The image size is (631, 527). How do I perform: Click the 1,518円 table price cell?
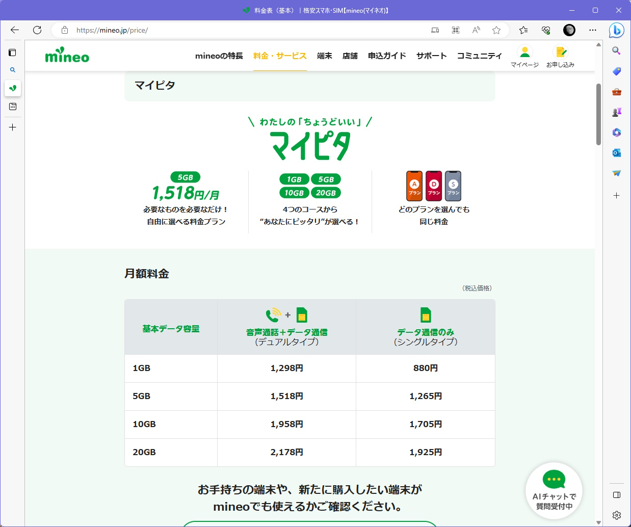pyautogui.click(x=287, y=396)
